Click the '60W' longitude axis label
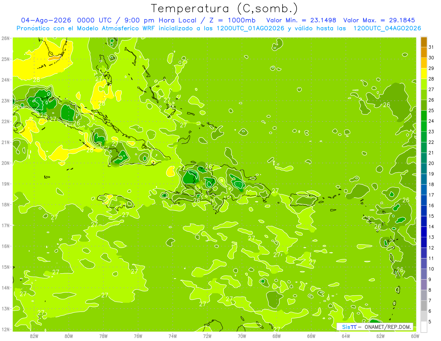The image size is (441, 341). point(415,336)
